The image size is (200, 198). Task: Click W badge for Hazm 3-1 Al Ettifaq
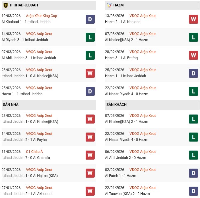(193, 55)
